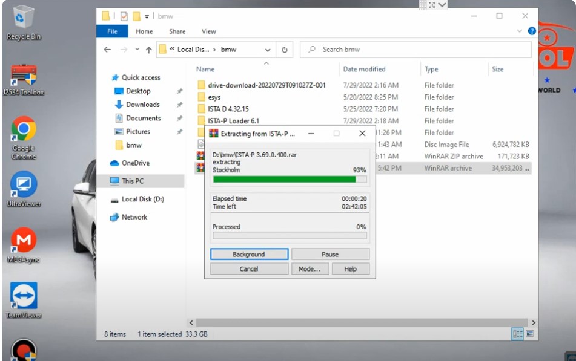576x361 pixels.
Task: Launch Google Chrome from the desktop
Action: [23, 131]
